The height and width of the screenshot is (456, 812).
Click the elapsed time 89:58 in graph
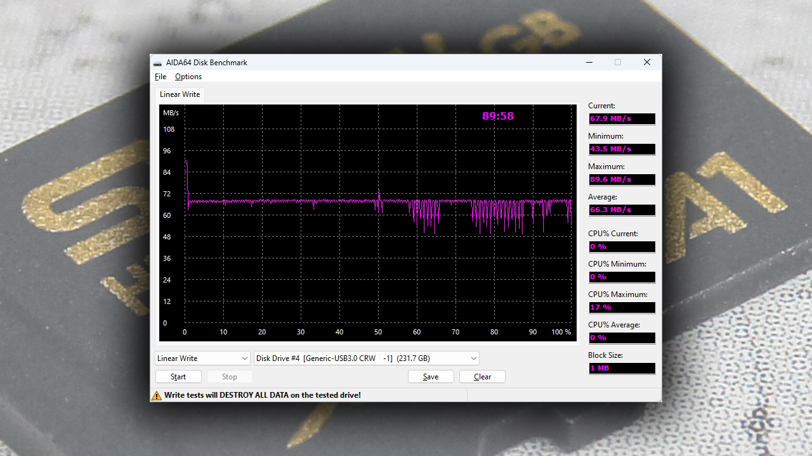498,116
